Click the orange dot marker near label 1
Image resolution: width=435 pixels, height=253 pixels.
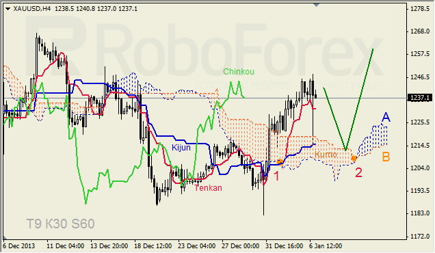pyautogui.click(x=280, y=162)
